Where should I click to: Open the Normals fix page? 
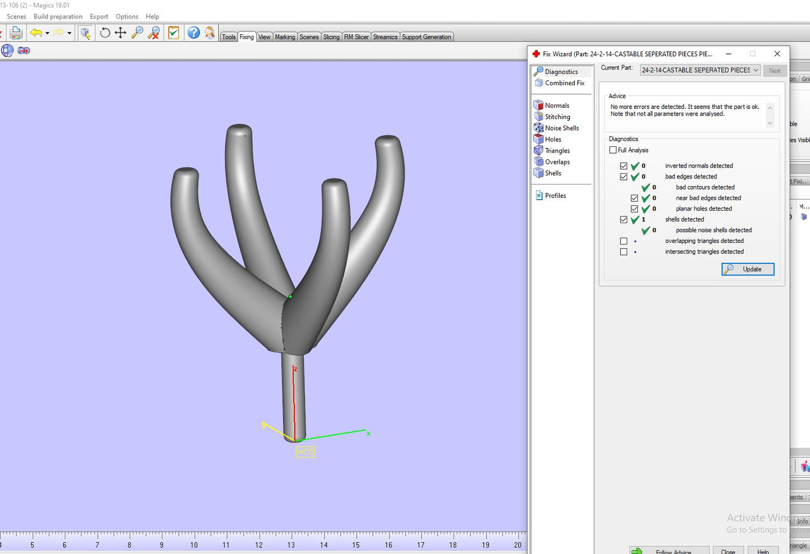tap(557, 105)
